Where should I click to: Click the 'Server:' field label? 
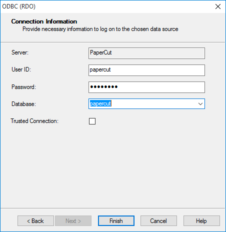pyautogui.click(x=20, y=52)
